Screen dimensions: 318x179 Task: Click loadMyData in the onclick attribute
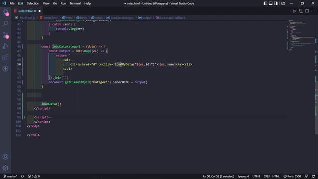click(x=124, y=64)
